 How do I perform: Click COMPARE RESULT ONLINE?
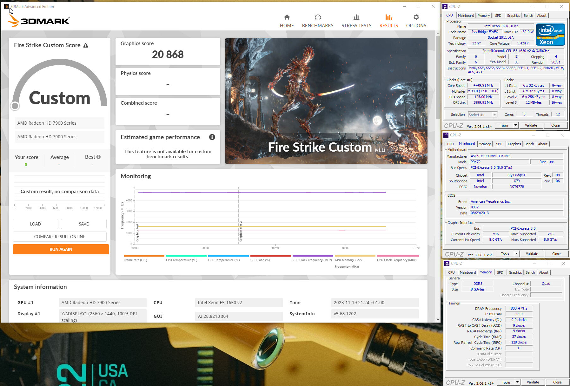[60, 237]
